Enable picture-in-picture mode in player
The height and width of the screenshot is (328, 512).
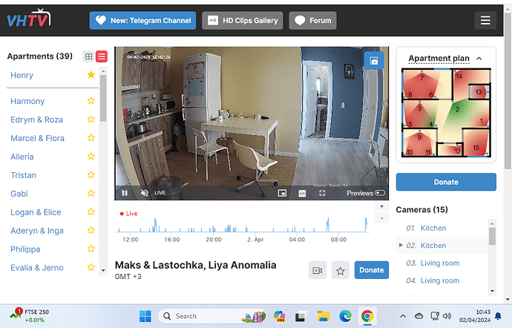(x=282, y=193)
